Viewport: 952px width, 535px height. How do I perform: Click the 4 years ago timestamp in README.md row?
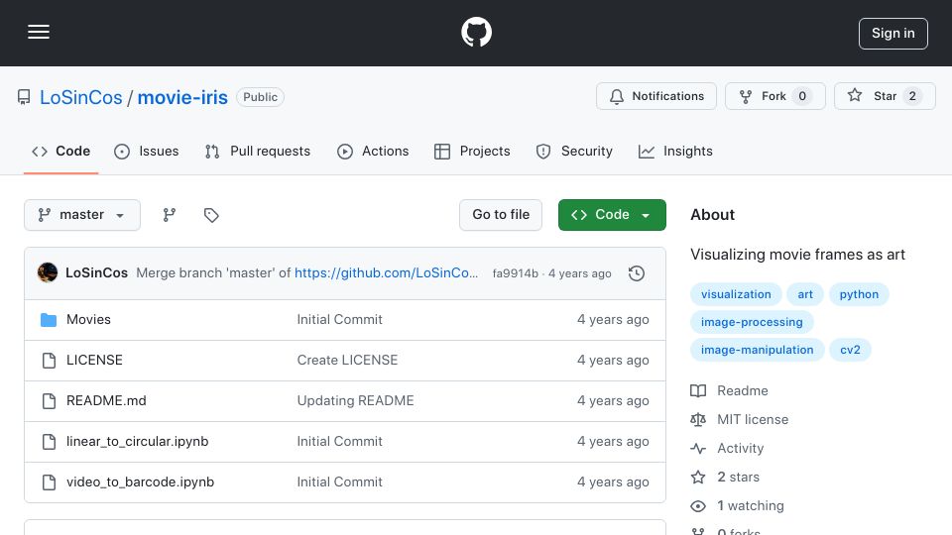click(x=613, y=401)
